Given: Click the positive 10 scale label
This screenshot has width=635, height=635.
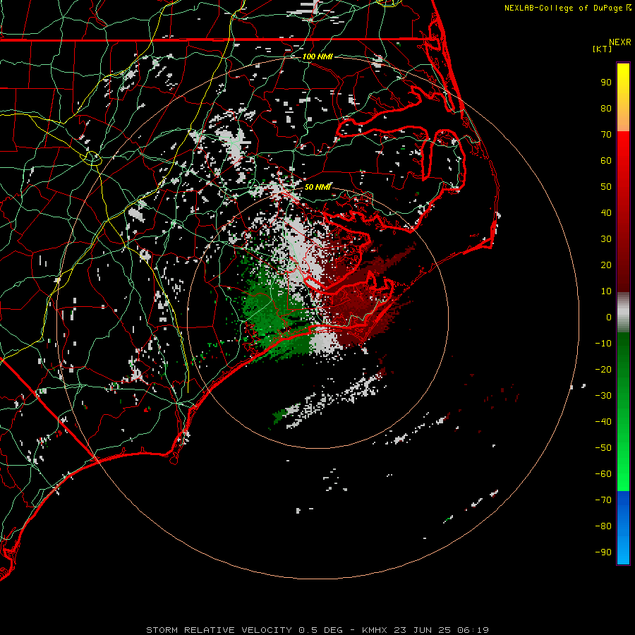Looking at the screenshot, I should 606,291.
